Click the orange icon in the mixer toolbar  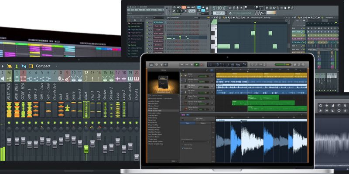[x=9, y=66]
